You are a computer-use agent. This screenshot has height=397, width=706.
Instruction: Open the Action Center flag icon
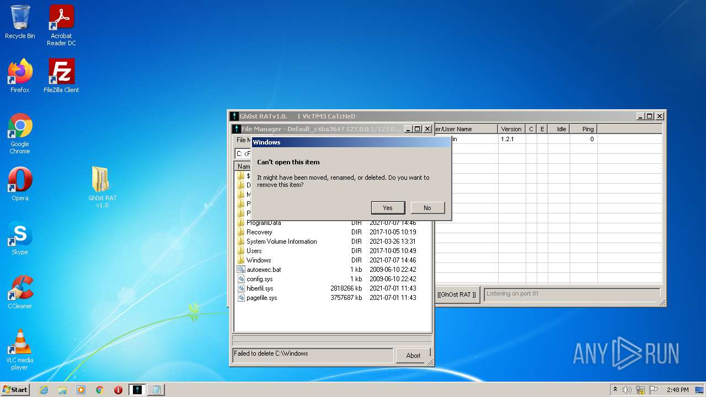(x=652, y=390)
